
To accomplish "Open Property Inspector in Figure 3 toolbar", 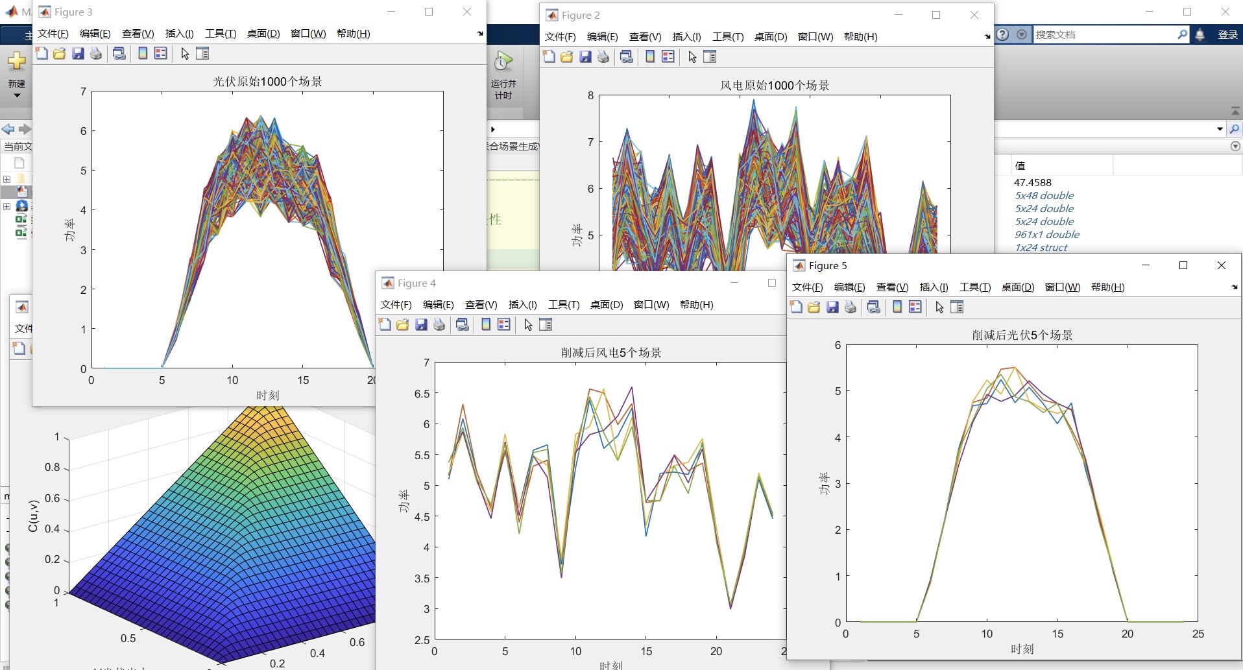I will [202, 54].
